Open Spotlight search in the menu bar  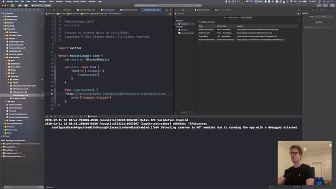(324, 2)
